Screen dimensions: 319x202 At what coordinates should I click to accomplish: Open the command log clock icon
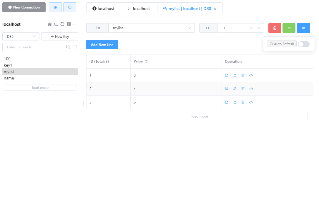(69, 7)
